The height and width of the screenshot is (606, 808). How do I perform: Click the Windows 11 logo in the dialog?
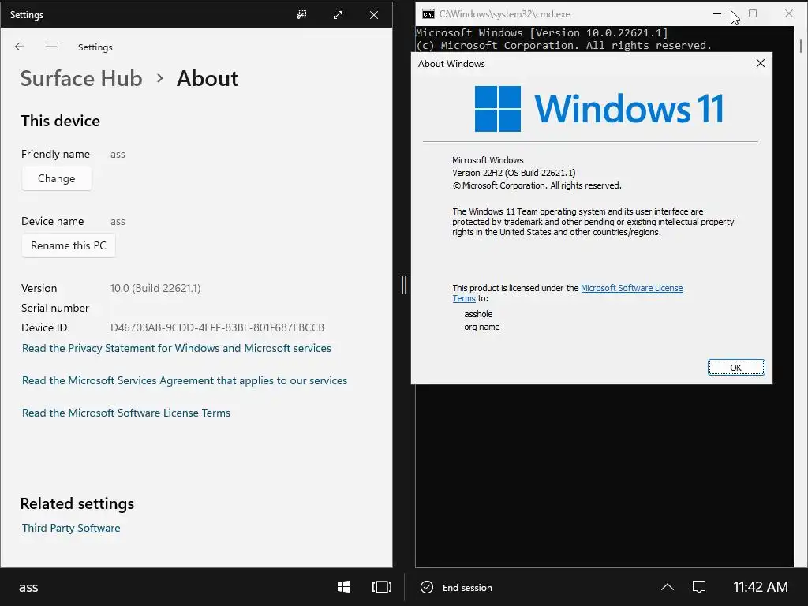click(599, 109)
